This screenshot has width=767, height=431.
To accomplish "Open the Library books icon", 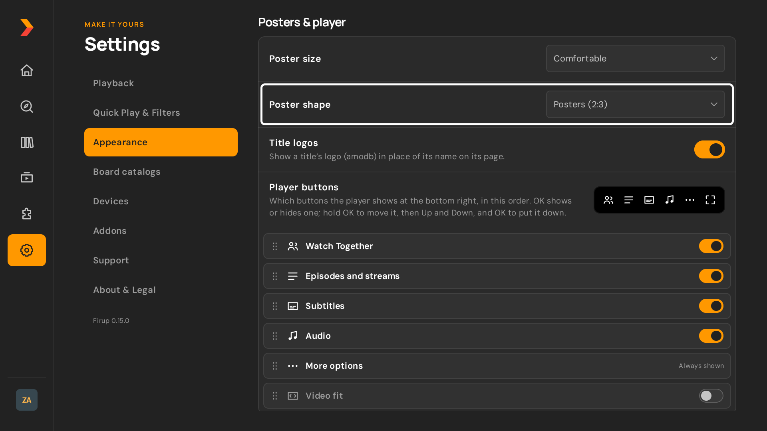I will pyautogui.click(x=27, y=142).
